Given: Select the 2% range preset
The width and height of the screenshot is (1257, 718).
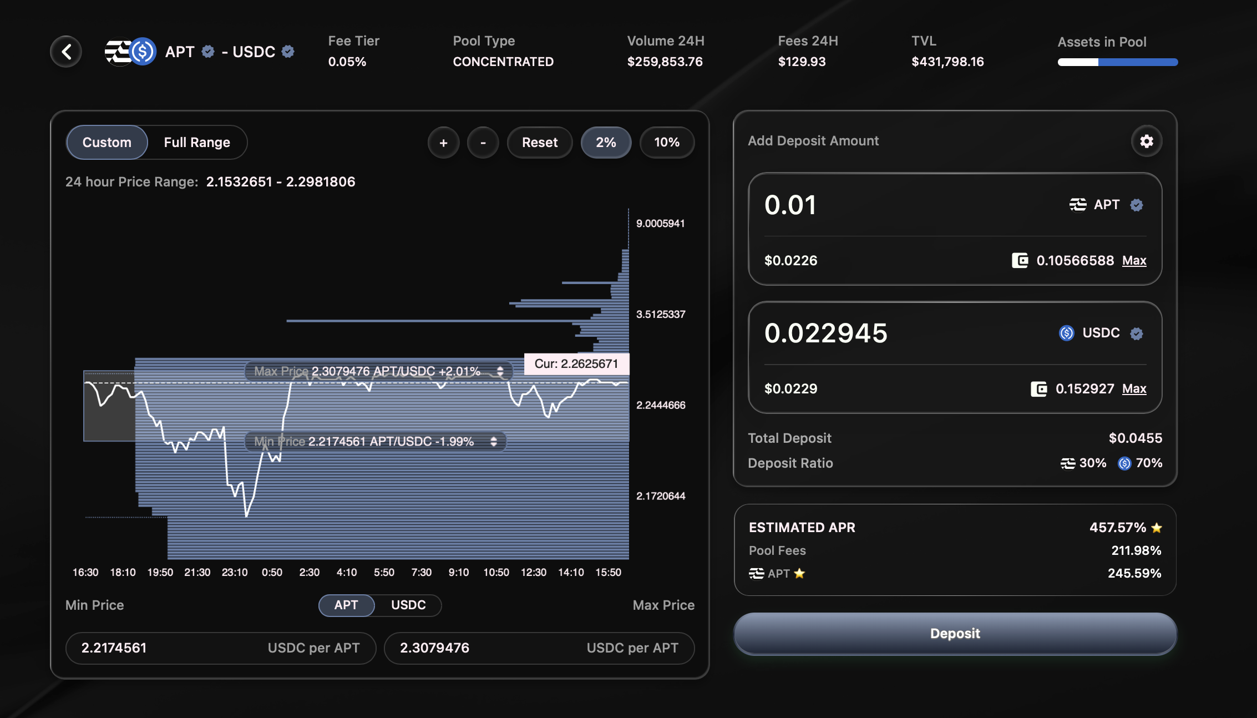Looking at the screenshot, I should click(606, 143).
